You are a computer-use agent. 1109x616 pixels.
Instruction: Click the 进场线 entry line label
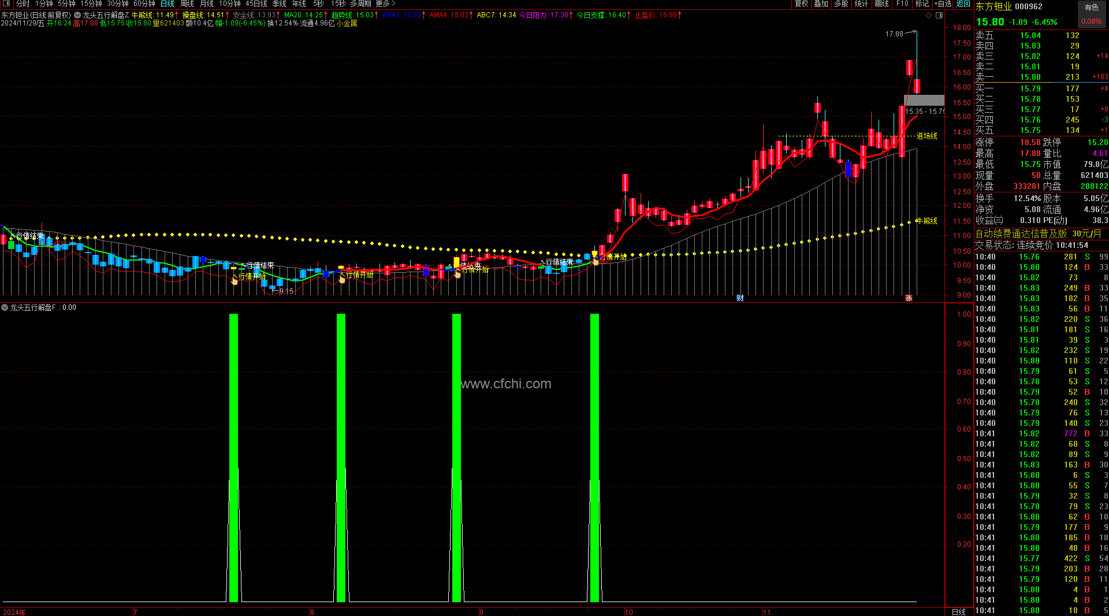click(x=927, y=136)
